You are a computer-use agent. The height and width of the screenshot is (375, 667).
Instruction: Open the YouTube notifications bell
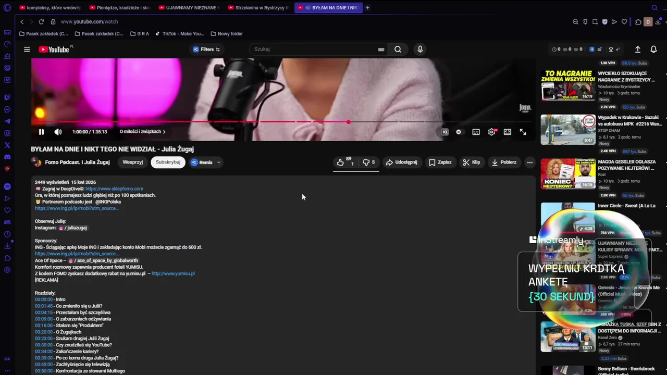coord(653,49)
